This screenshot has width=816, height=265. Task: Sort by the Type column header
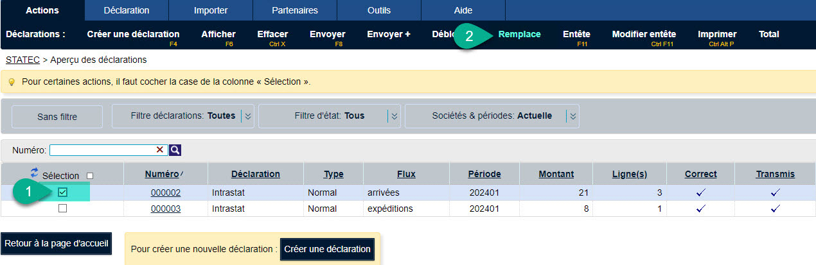pyautogui.click(x=333, y=174)
